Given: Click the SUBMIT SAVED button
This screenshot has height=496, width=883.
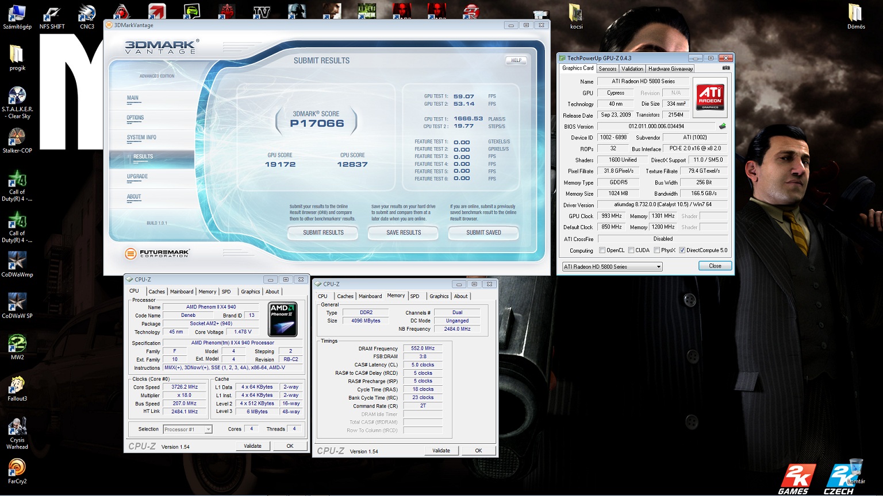Looking at the screenshot, I should (x=483, y=232).
